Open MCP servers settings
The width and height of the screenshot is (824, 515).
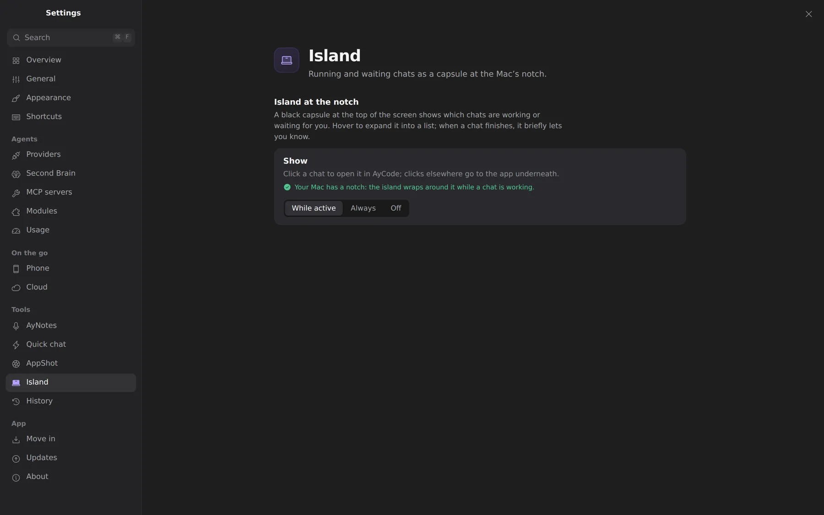[71, 192]
